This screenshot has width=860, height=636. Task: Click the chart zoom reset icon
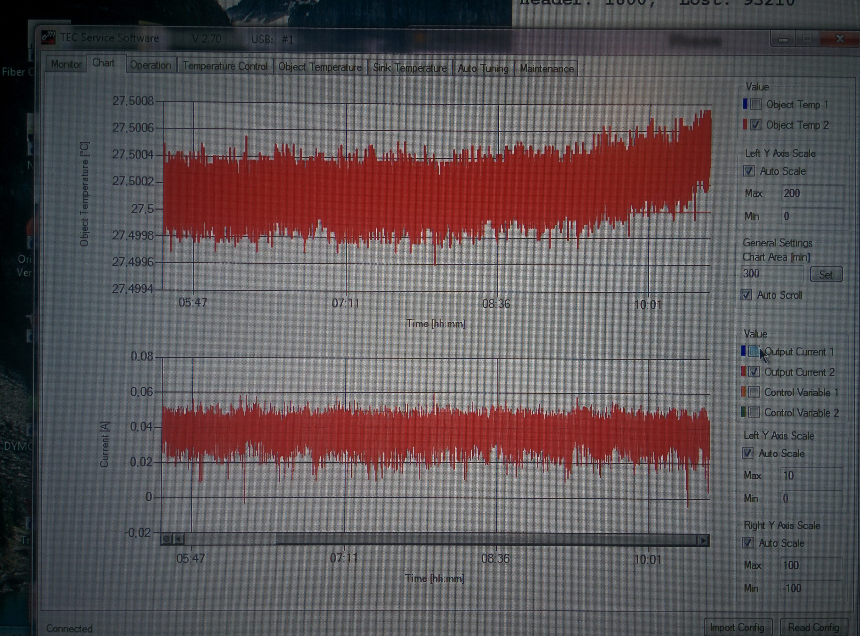pos(166,539)
